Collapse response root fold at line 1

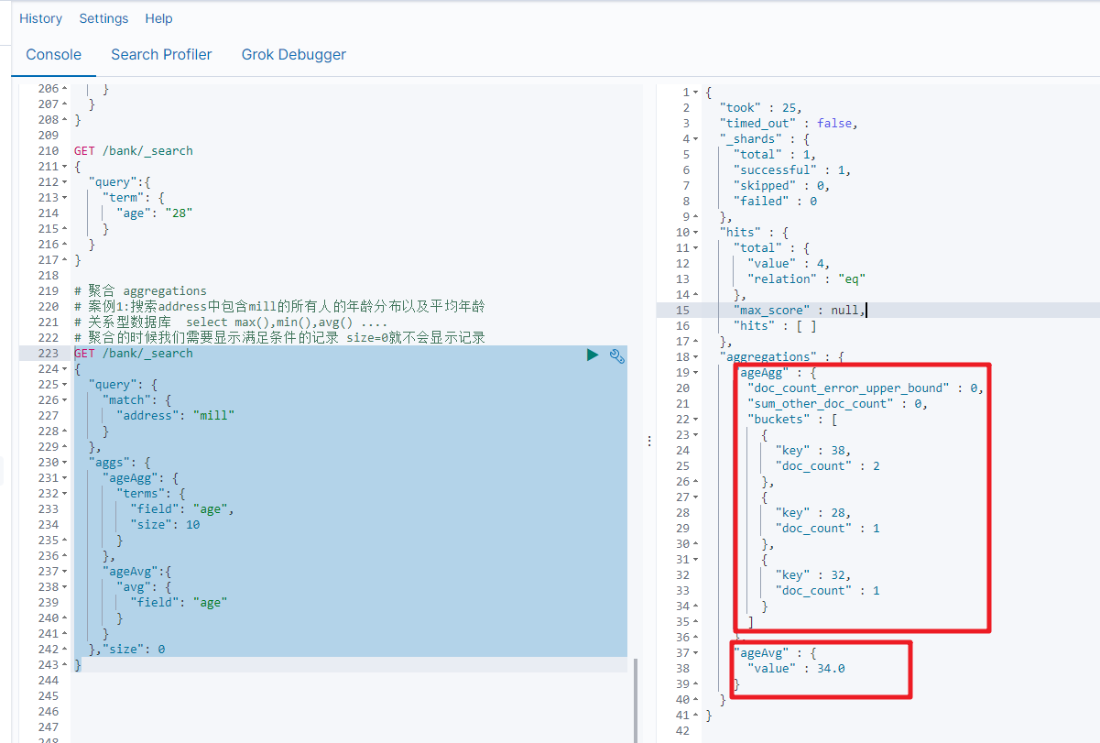[696, 93]
